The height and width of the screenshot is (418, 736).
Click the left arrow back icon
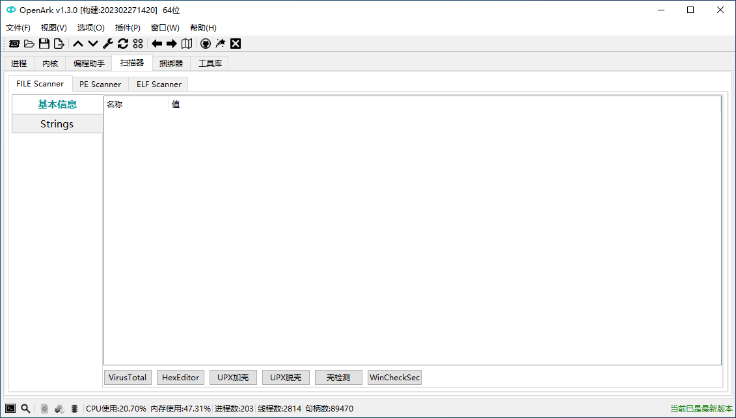(157, 44)
